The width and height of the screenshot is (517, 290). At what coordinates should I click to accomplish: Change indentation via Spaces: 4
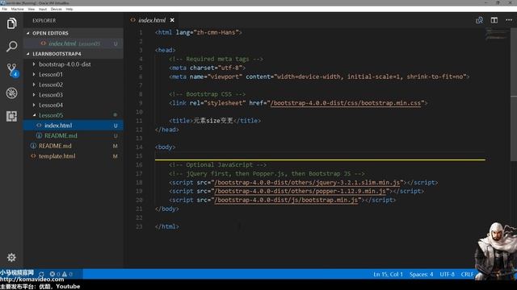click(421, 274)
